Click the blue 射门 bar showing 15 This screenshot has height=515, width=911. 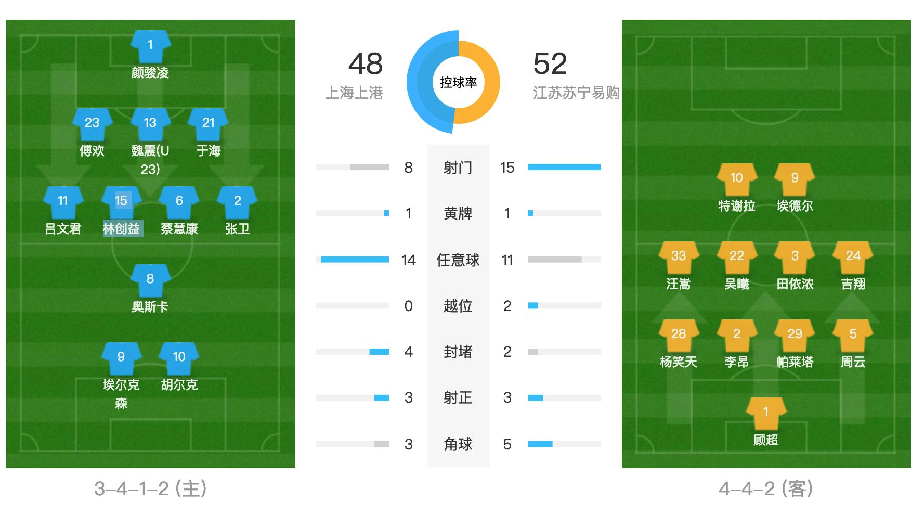(x=564, y=167)
